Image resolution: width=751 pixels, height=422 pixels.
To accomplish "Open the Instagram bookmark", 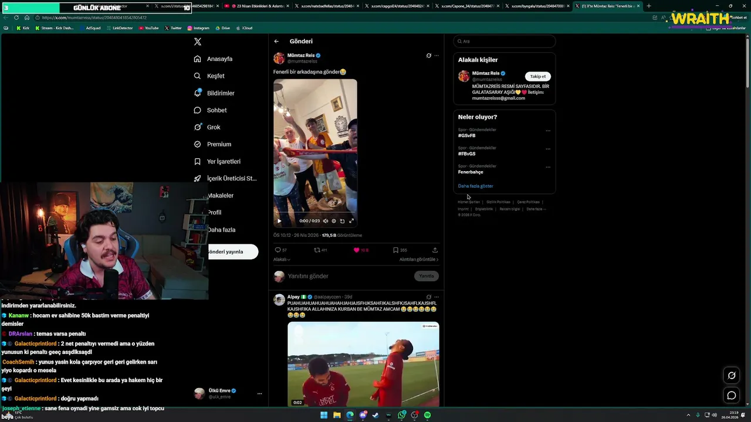I will tap(198, 28).
